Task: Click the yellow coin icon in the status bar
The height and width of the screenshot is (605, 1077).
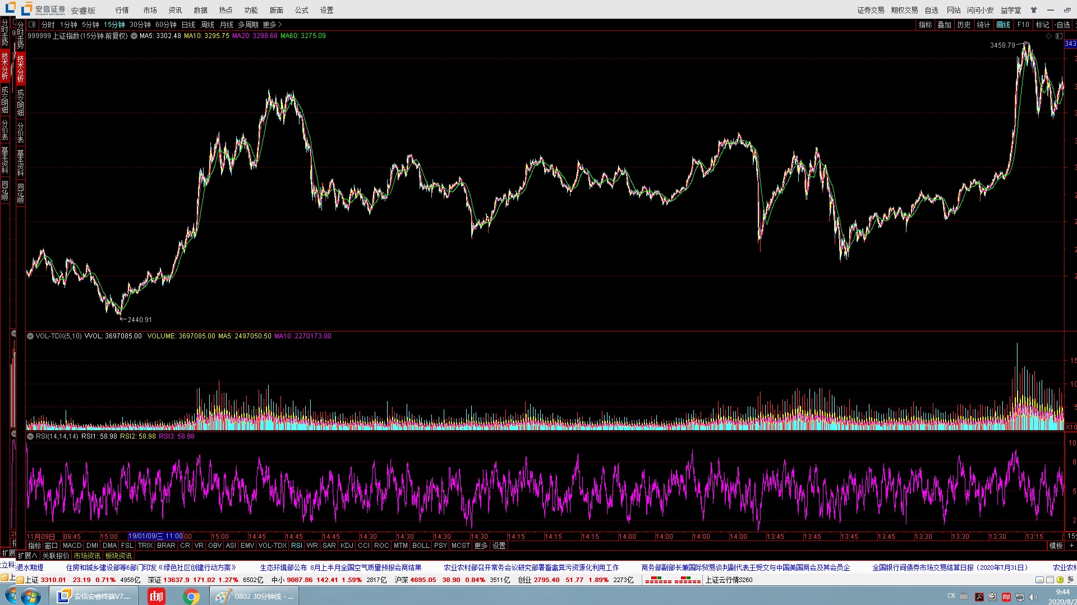Action: (1060, 580)
